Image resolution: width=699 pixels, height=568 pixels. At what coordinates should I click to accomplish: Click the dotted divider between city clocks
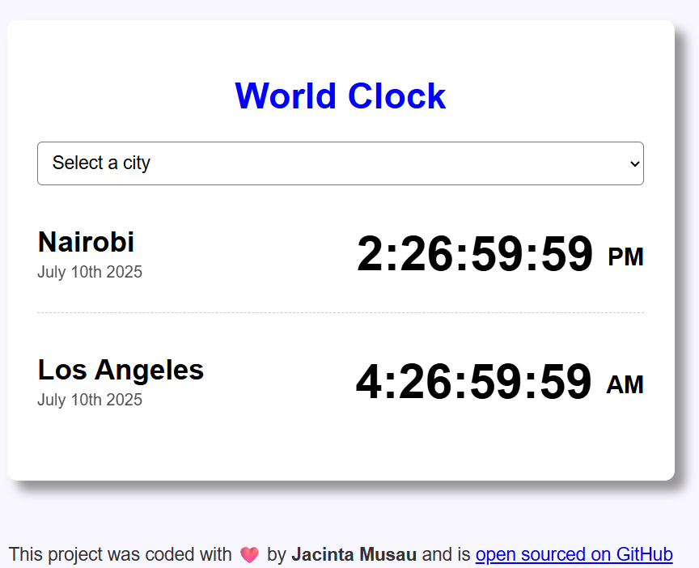coord(340,312)
